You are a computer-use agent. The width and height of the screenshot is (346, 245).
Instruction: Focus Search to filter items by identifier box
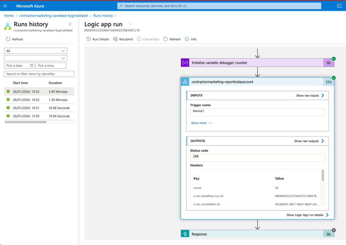click(x=39, y=74)
